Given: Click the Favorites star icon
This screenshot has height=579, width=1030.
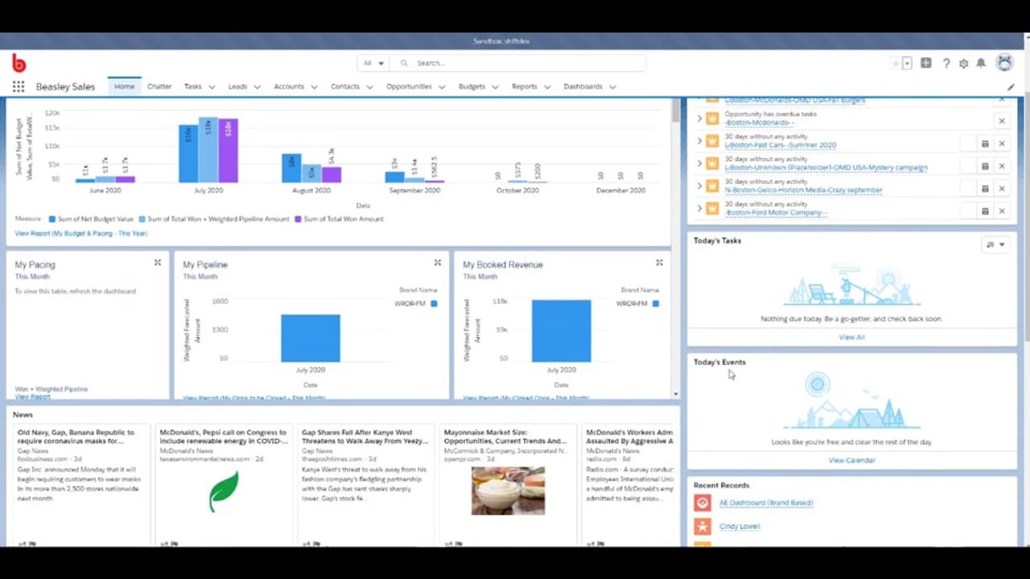Looking at the screenshot, I should [x=896, y=63].
